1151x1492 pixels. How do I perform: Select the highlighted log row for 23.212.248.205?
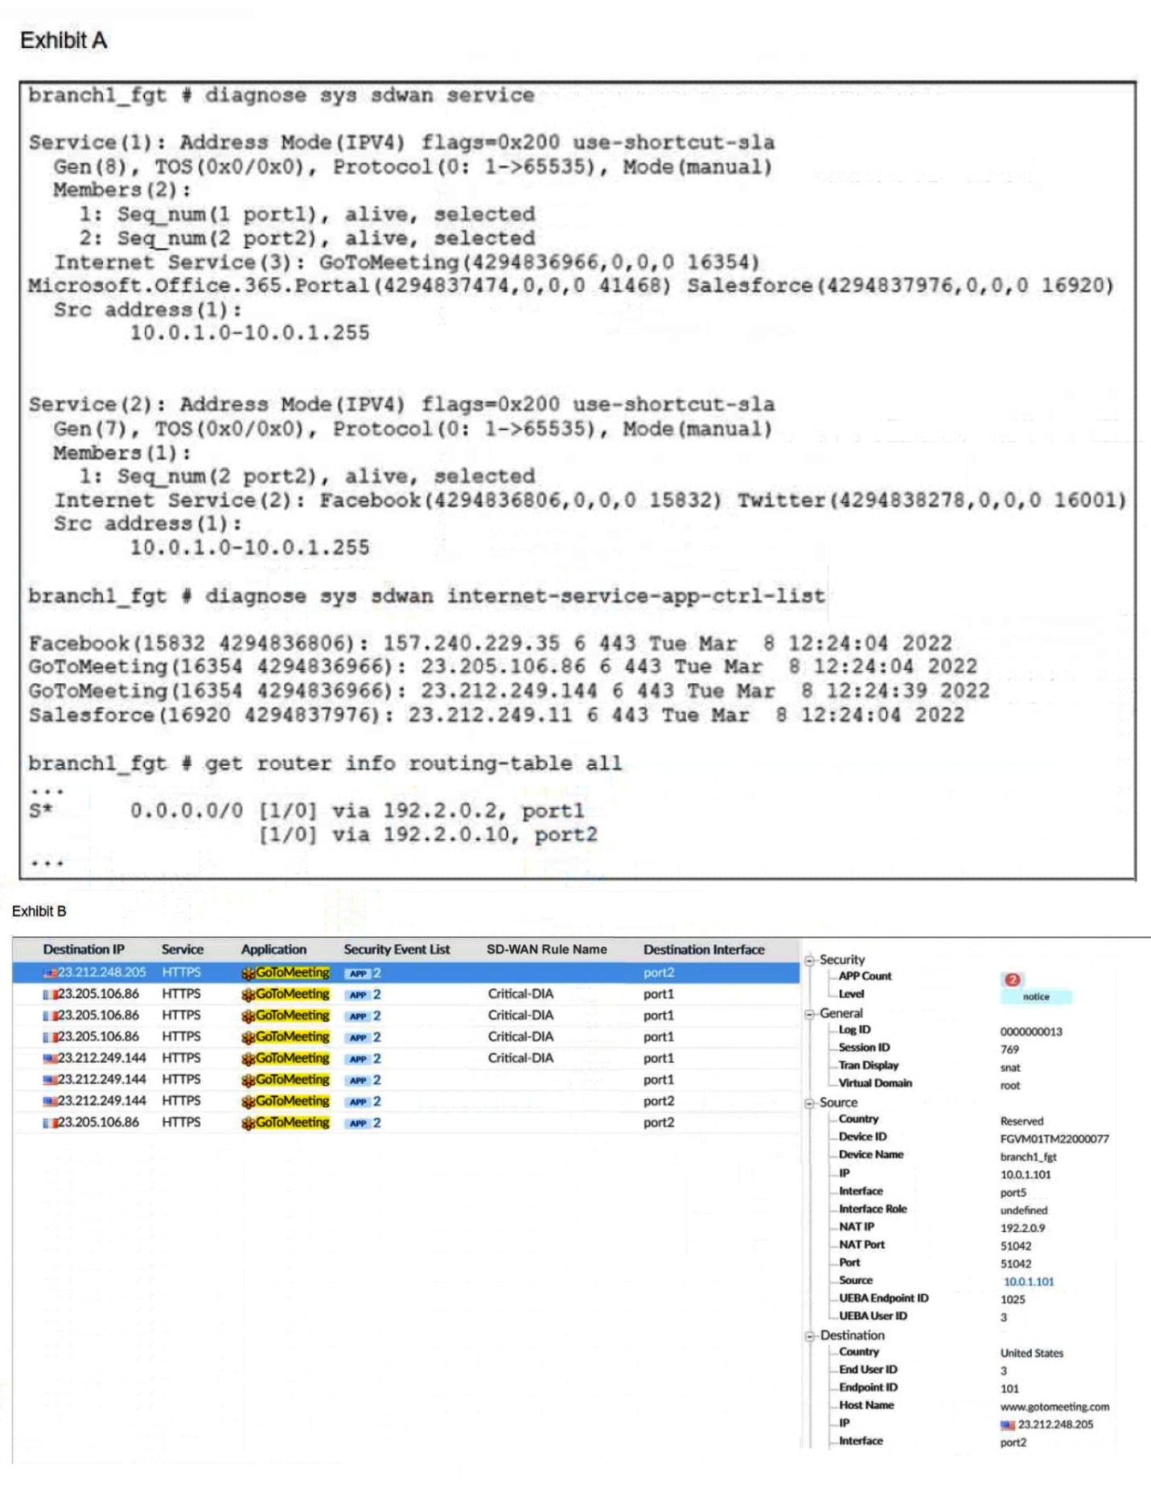pyautogui.click(x=406, y=973)
